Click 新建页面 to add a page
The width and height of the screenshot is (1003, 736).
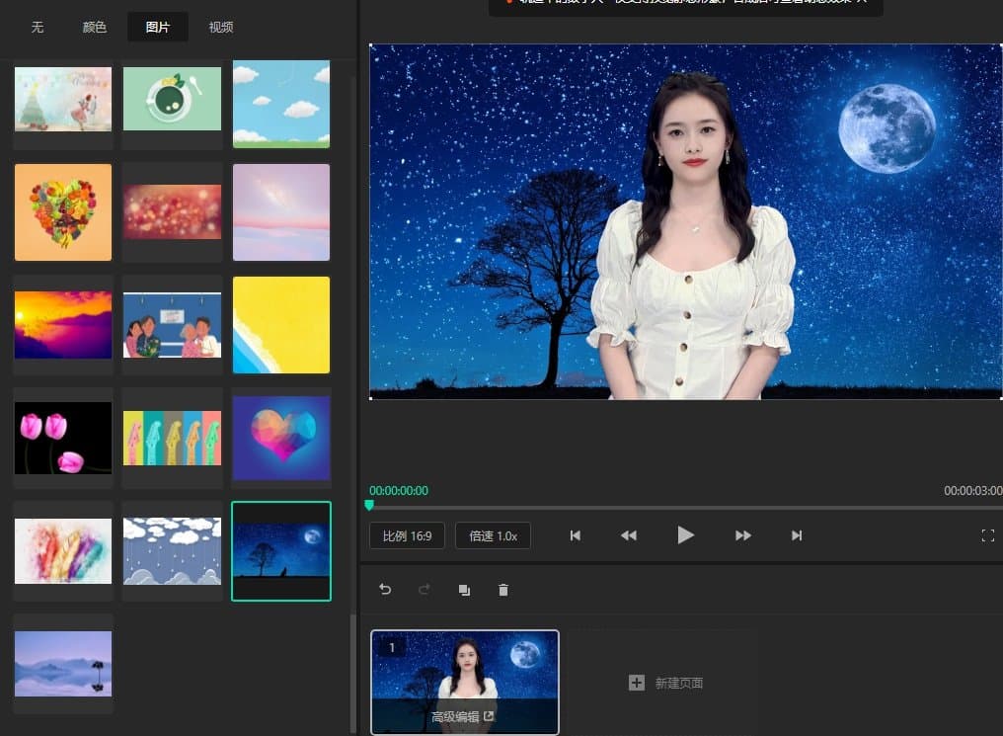666,683
